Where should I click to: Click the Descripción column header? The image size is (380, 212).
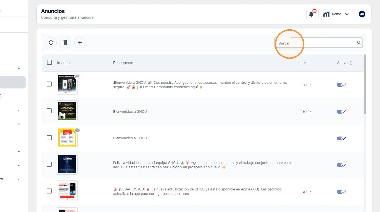(x=123, y=63)
